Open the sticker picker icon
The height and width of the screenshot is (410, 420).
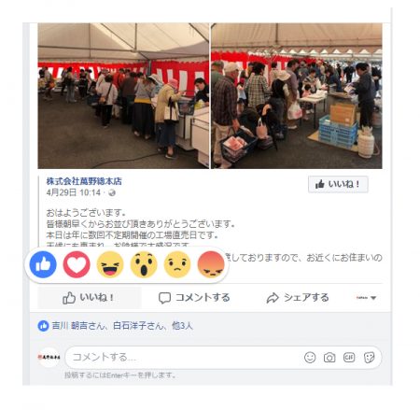(369, 358)
